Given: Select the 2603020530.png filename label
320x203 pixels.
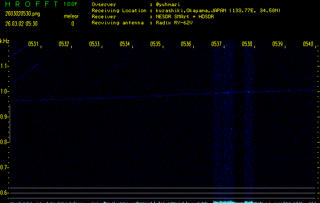Looking at the screenshot, I should pyautogui.click(x=21, y=14).
